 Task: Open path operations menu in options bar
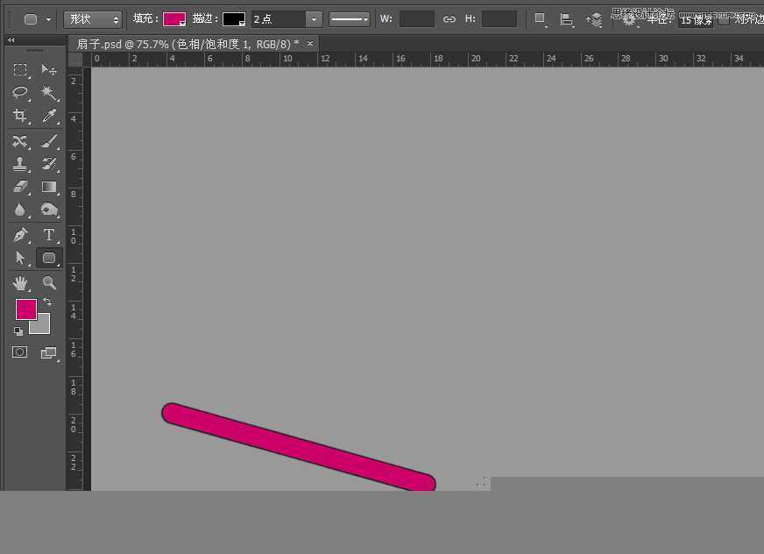coord(540,19)
